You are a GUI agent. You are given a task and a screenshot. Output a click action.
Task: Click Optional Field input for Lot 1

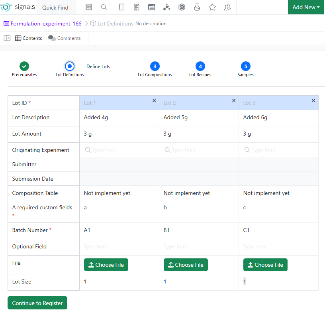pos(119,247)
